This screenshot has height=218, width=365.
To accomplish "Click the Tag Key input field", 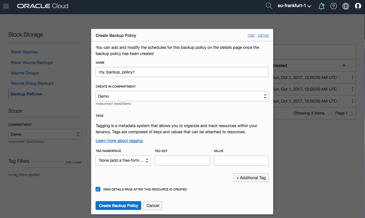I will (182, 160).
